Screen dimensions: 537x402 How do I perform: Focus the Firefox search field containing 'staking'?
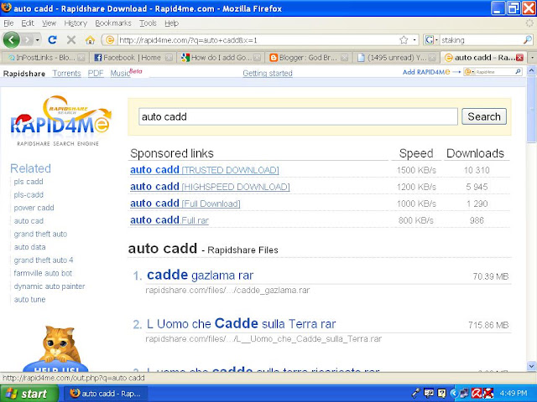481,40
